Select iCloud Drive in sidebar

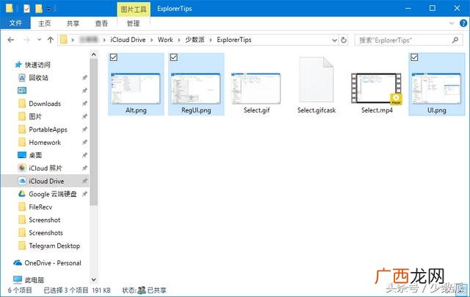point(46,181)
